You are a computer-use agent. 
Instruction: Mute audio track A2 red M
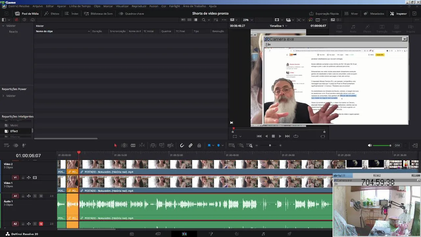point(41,224)
